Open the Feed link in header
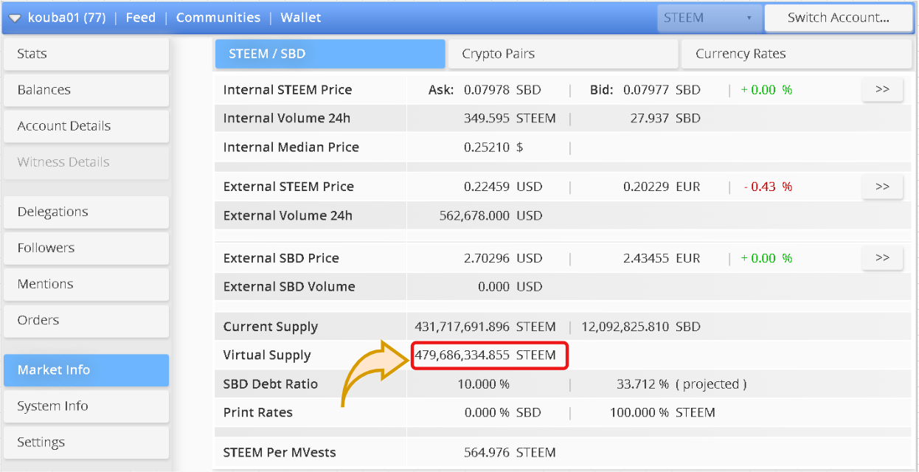The height and width of the screenshot is (472, 919). (141, 18)
